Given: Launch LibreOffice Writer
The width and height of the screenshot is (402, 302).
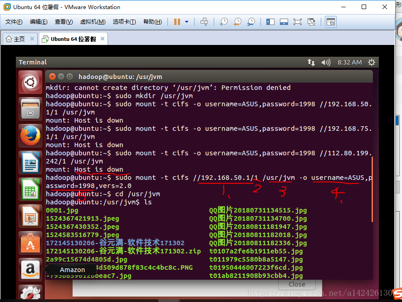Looking at the screenshot, I should coord(30,163).
